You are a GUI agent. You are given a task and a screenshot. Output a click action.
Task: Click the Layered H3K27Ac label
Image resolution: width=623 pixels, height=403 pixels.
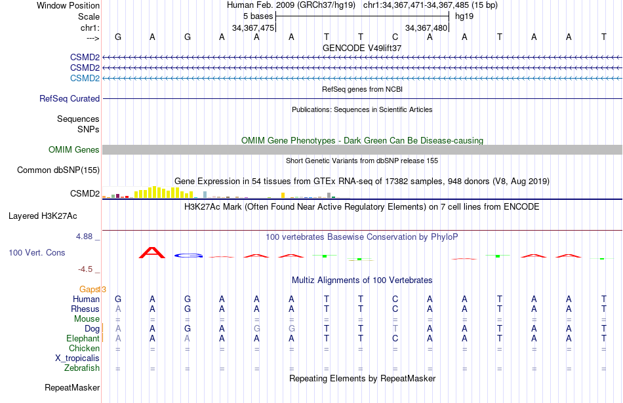point(43,216)
